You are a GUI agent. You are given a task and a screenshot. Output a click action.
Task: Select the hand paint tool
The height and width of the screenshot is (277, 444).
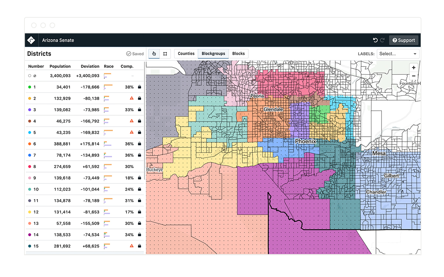click(154, 54)
